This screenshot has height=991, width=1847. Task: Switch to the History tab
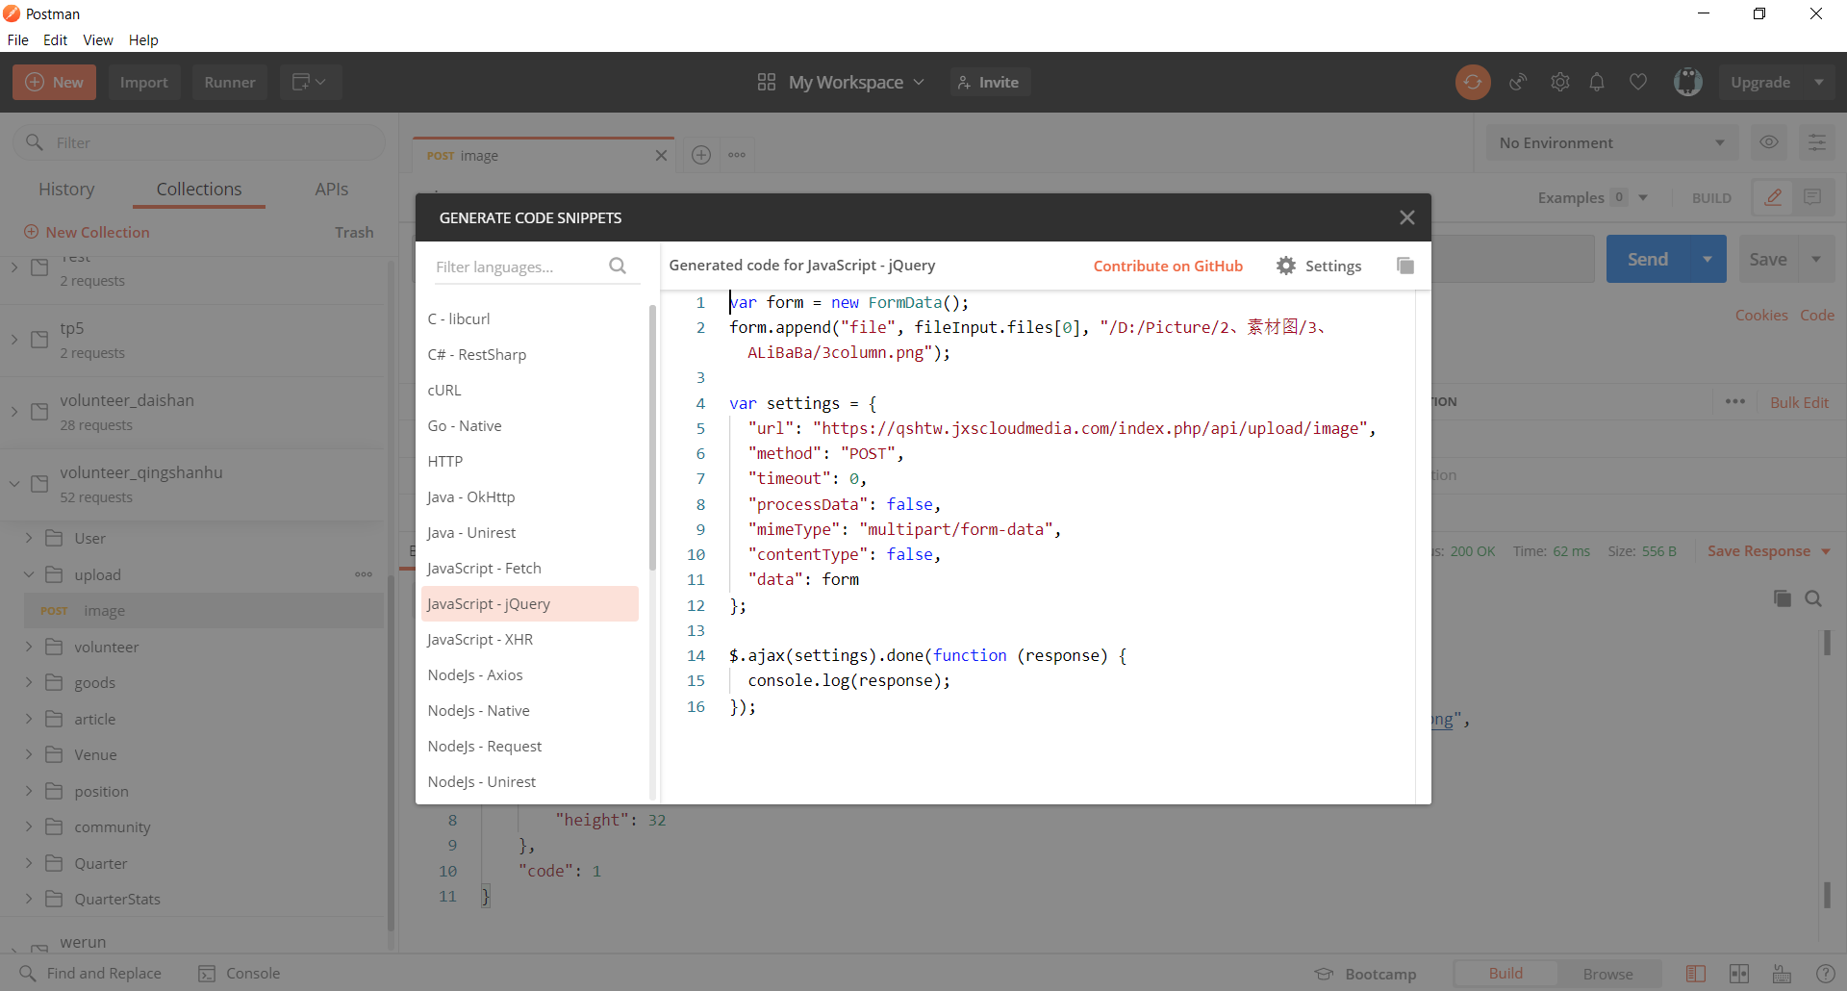click(x=66, y=190)
